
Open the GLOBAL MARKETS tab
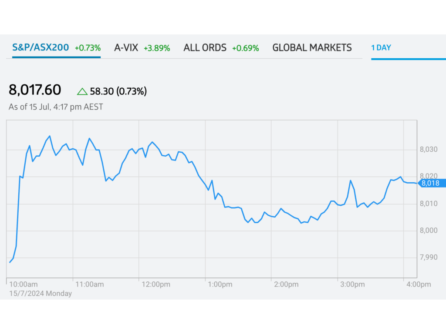312,48
